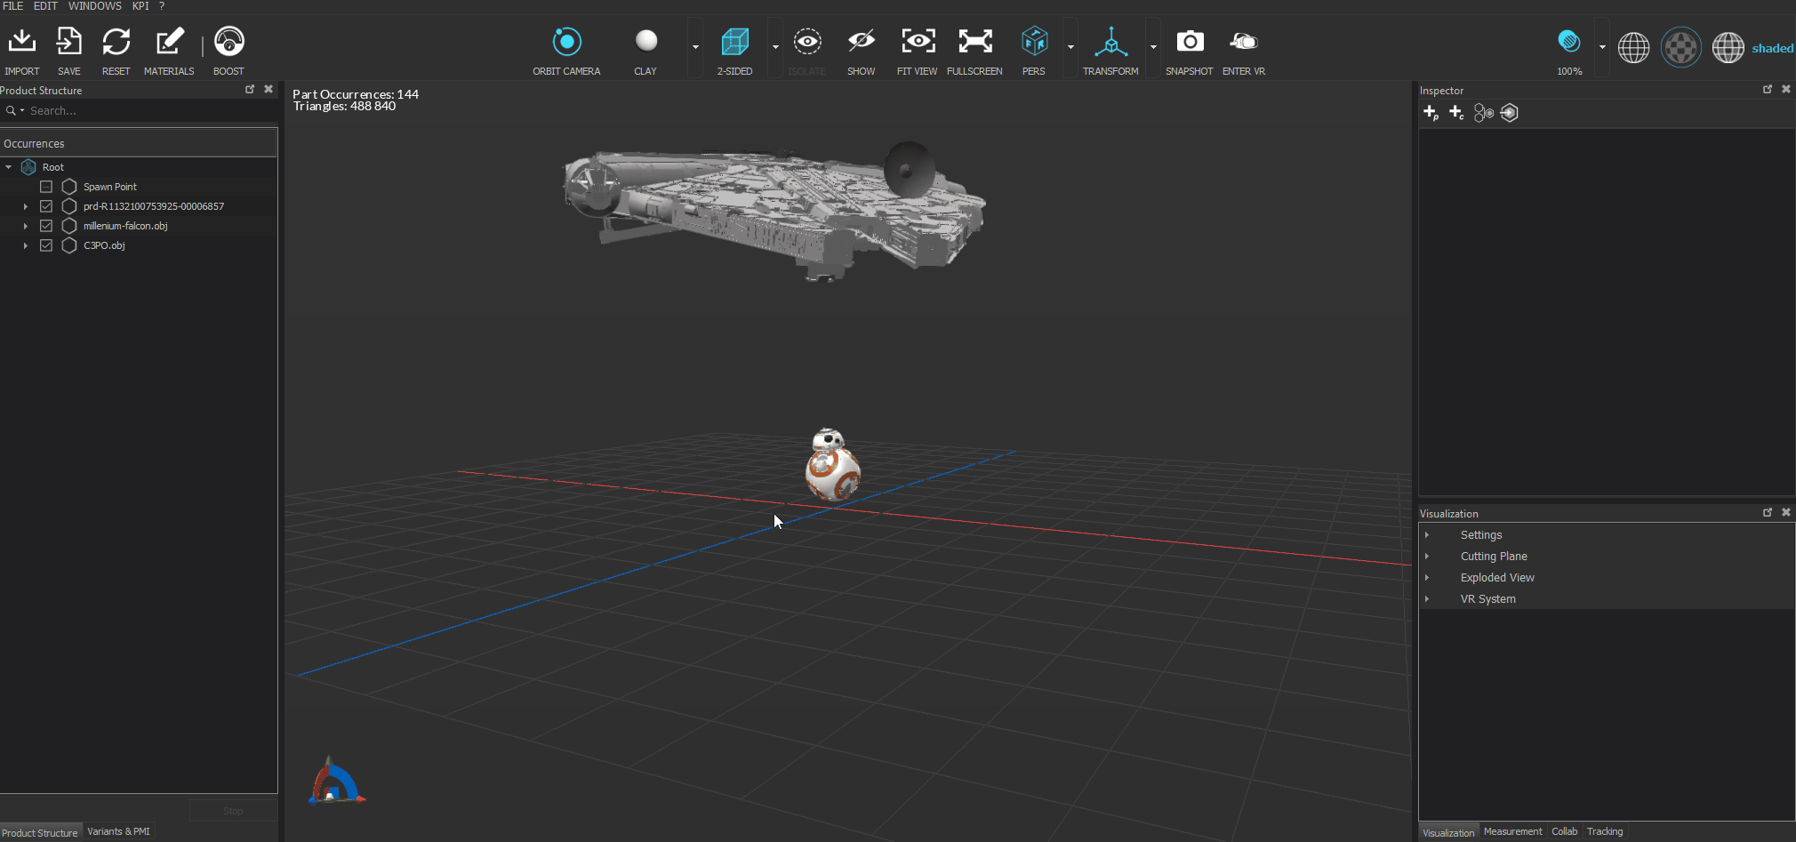Screen dimensions: 1796x842
Task: Uncheck the prd-R1132100753925-00006857 checkbox
Action: pyautogui.click(x=46, y=206)
